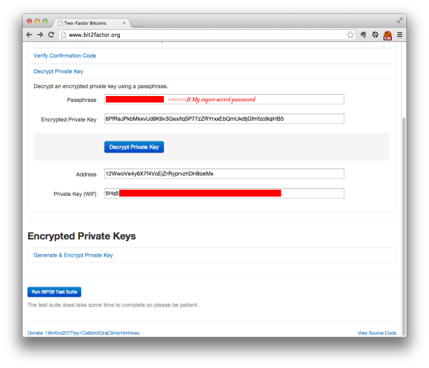The height and width of the screenshot is (368, 429).
Task: Bookmark this page using the star icon
Action: tap(350, 35)
